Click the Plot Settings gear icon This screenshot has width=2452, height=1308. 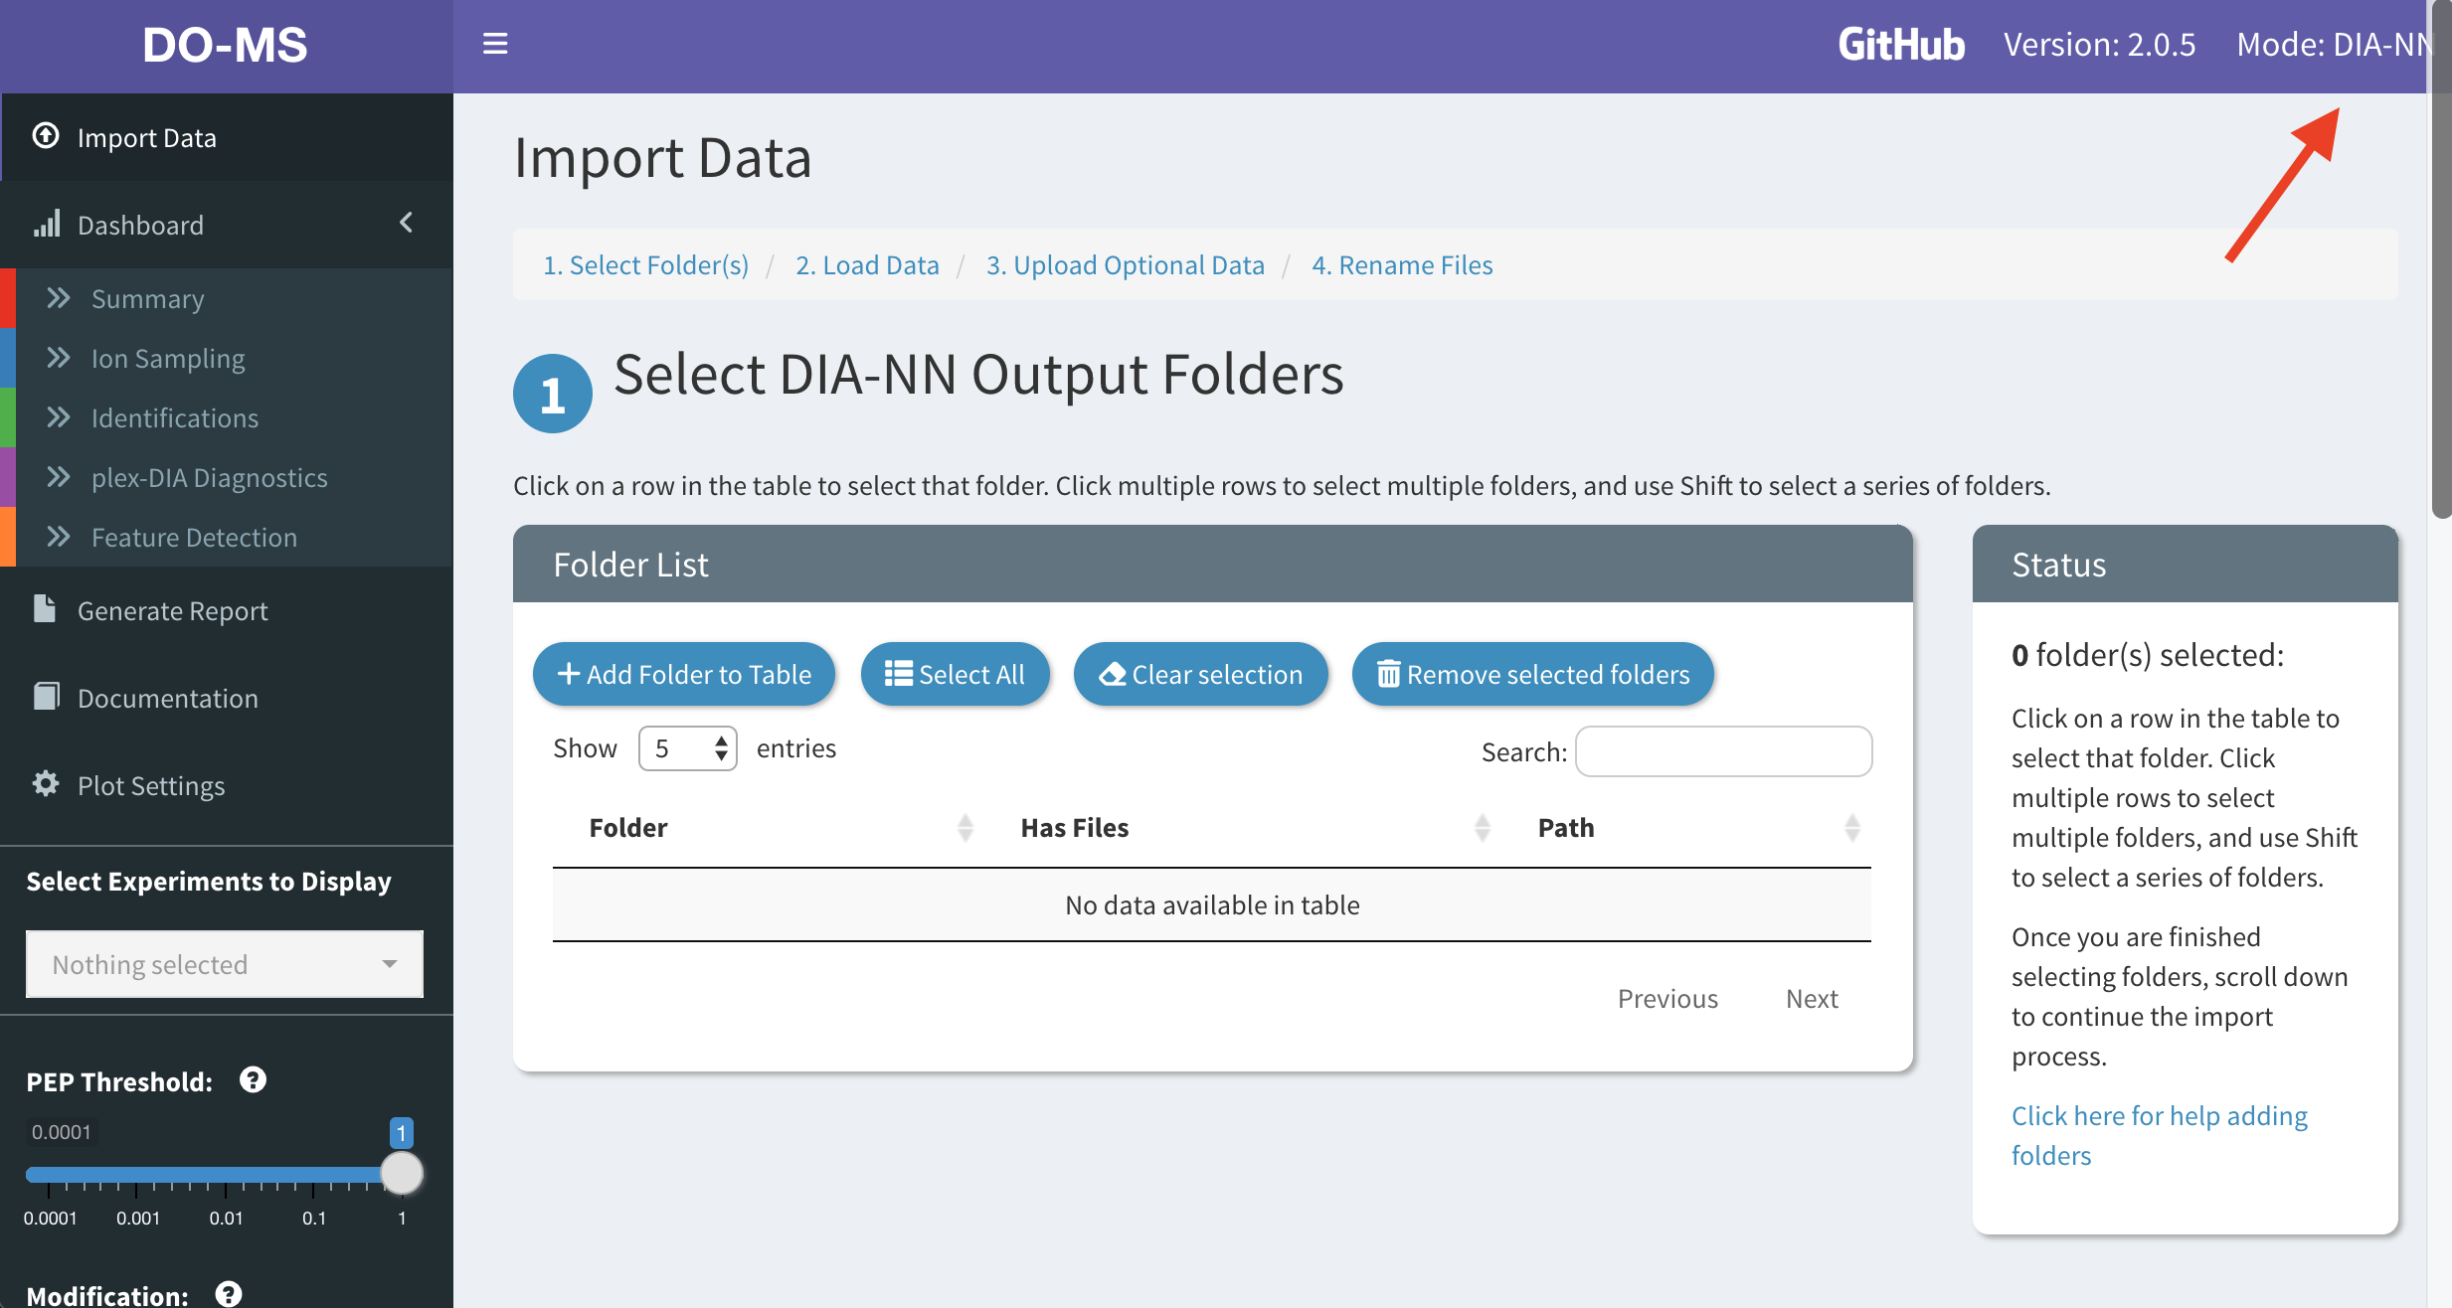tap(46, 783)
